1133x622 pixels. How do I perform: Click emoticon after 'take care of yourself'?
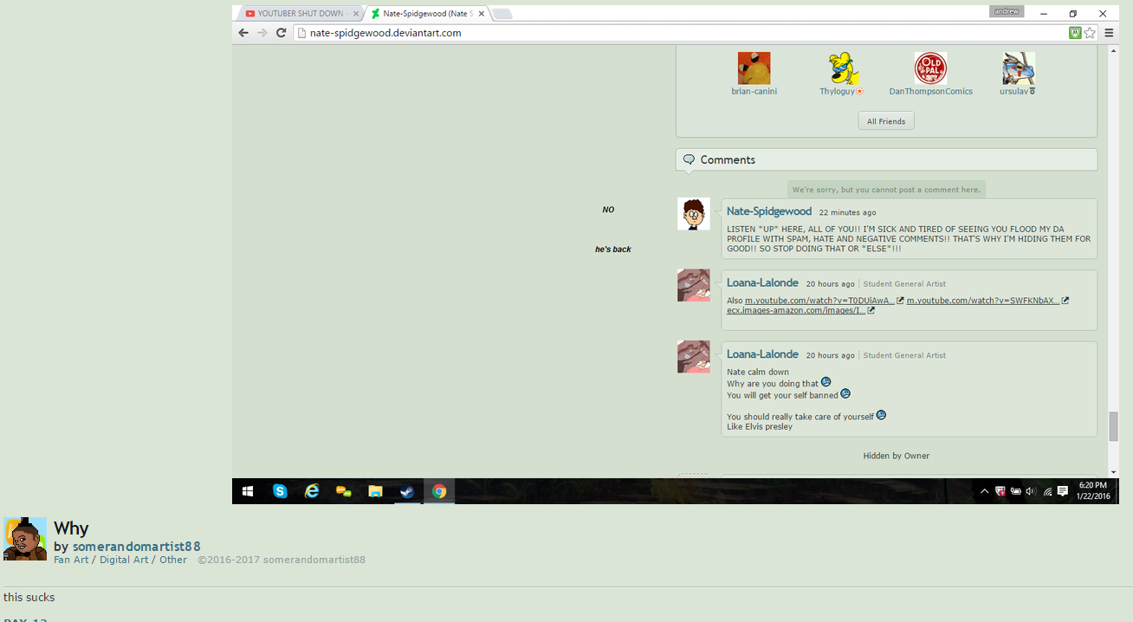click(881, 415)
